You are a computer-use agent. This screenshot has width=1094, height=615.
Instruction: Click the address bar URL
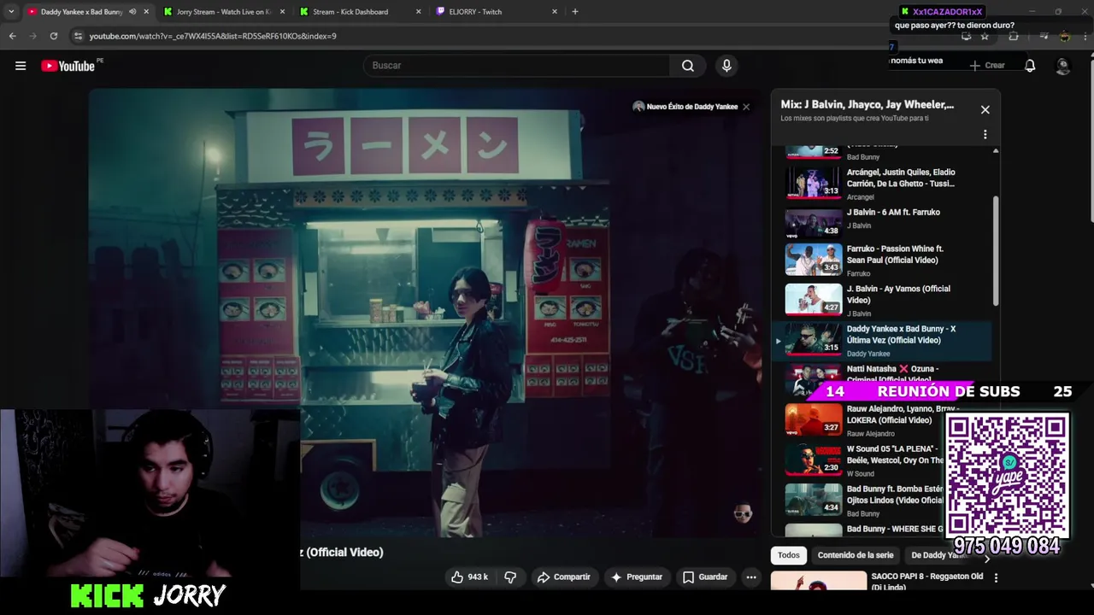click(x=213, y=36)
